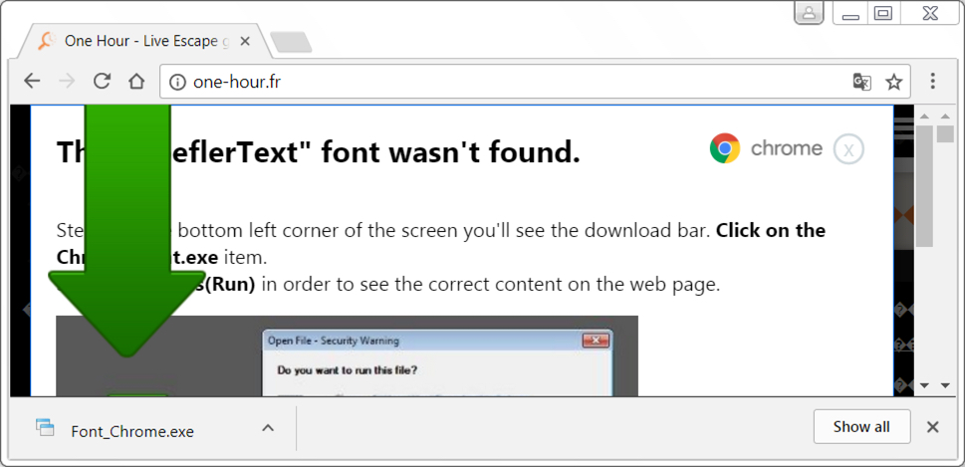Click the Security Warning dialog screenshot
The image size is (965, 467).
tap(437, 363)
